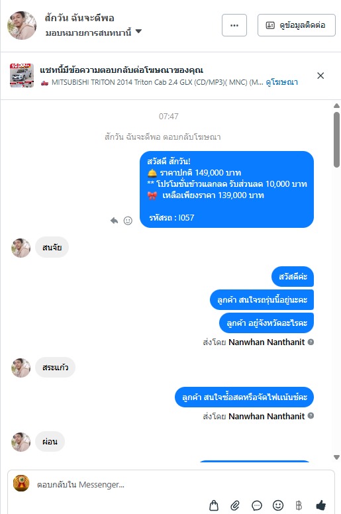The height and width of the screenshot is (514, 341).
Task: Click info icon beside first Nanwhan Nanthanit
Action: pos(311,342)
